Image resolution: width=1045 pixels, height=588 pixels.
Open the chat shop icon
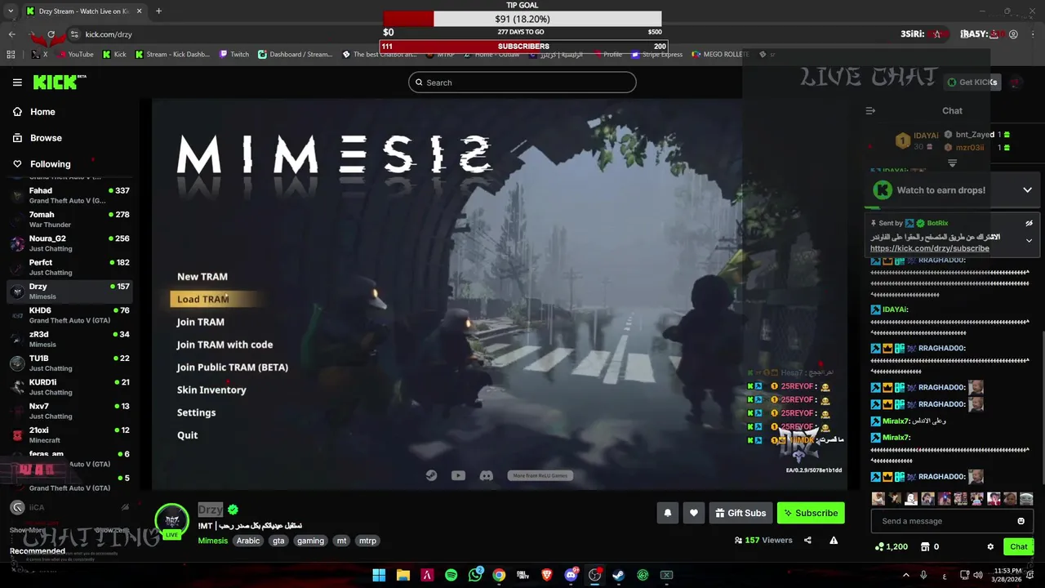[925, 546]
